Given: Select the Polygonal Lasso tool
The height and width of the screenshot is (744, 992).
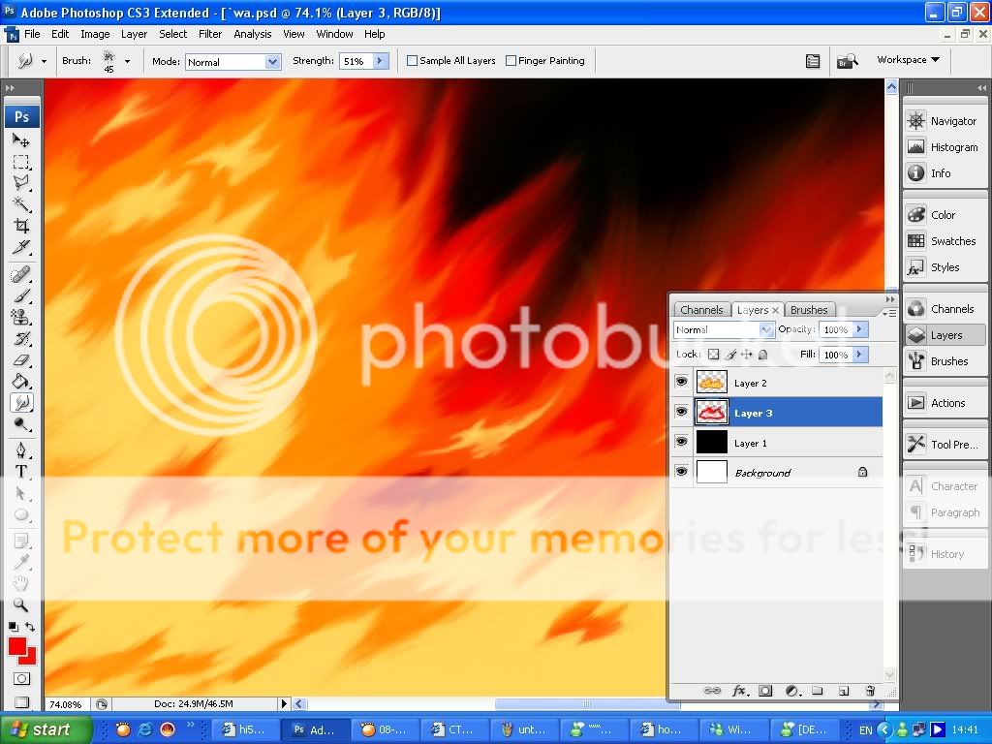Looking at the screenshot, I should click(21, 183).
